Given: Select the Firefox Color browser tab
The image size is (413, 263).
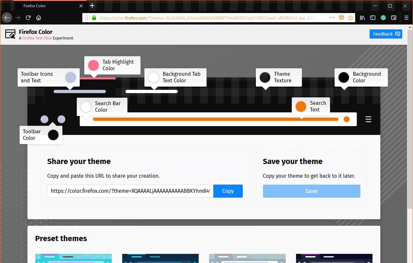Looking at the screenshot, I should tap(50, 6).
